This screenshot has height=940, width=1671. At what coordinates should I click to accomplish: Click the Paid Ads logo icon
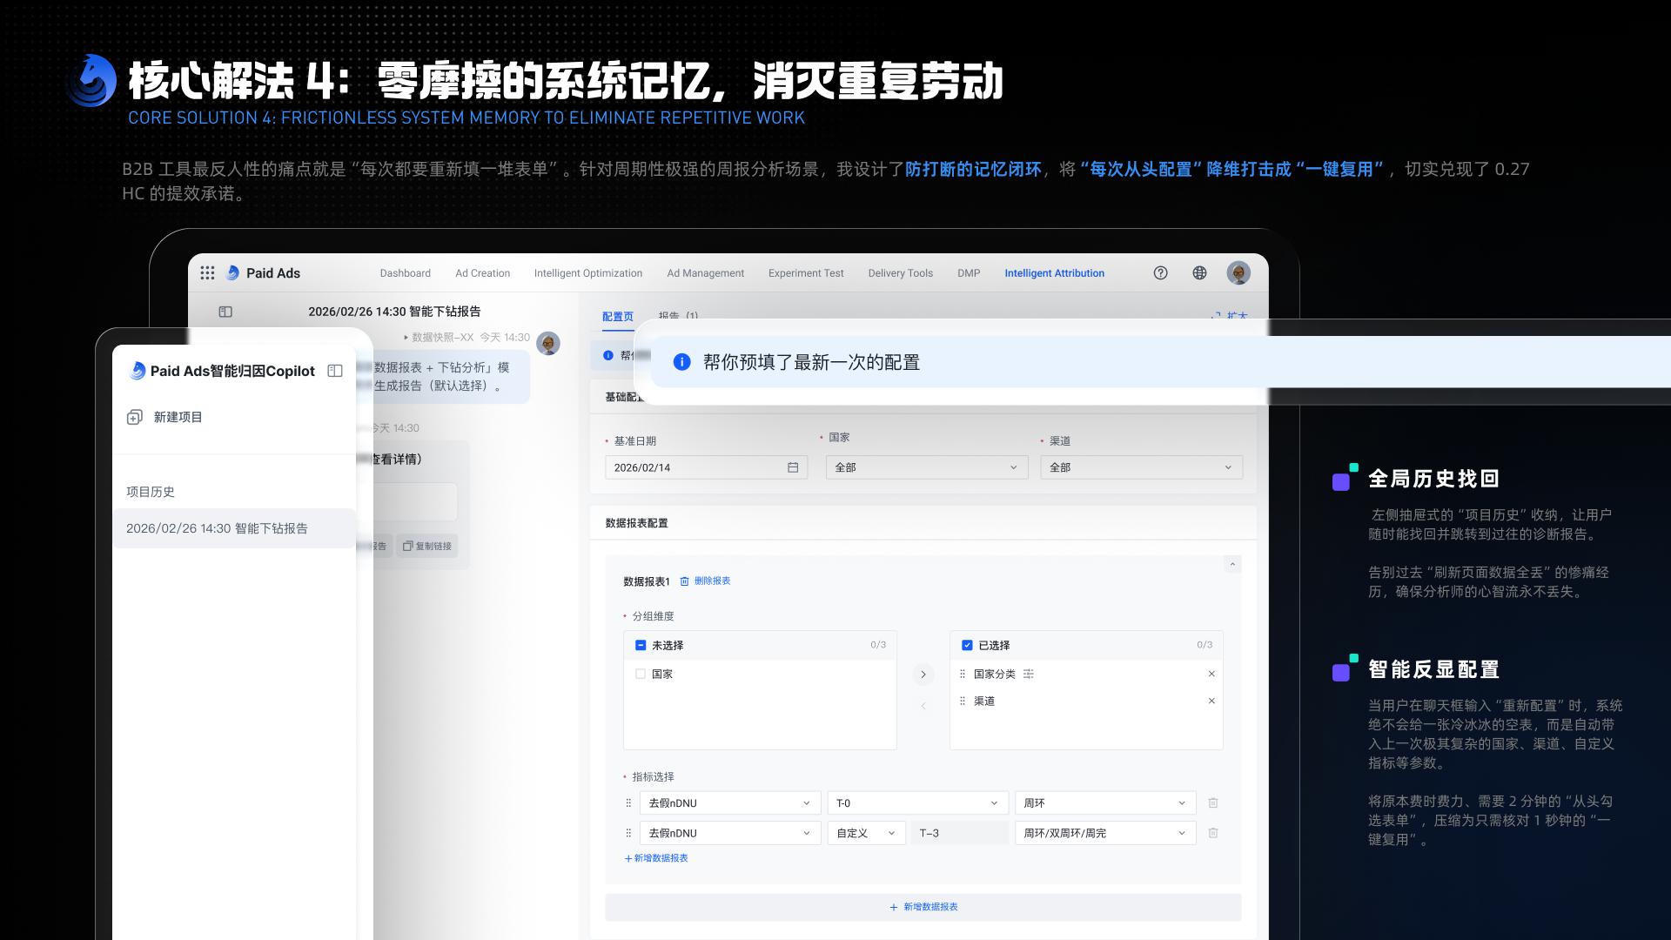(233, 272)
